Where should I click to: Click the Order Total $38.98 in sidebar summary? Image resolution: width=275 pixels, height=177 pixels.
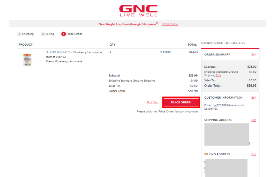click(x=230, y=86)
